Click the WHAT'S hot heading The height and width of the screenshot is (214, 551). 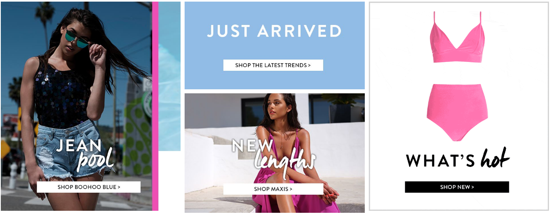point(458,159)
